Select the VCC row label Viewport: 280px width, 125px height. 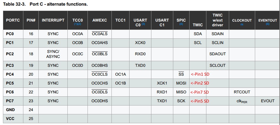tap(10, 118)
